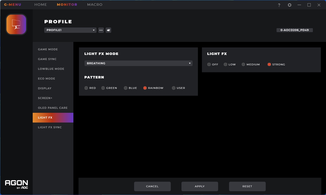Open the help question mark icon
This screenshot has height=195, width=326.
pyautogui.click(x=279, y=5)
